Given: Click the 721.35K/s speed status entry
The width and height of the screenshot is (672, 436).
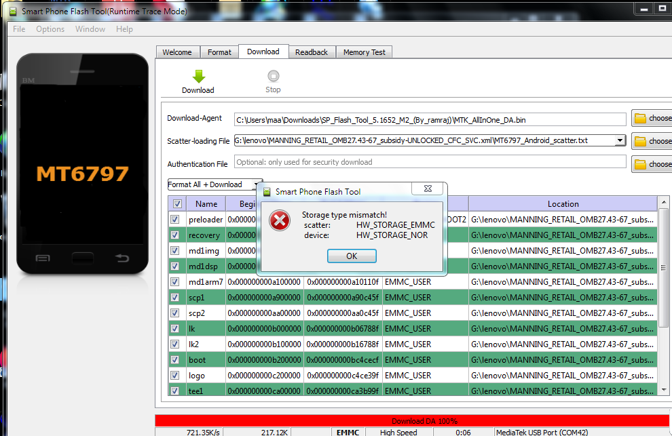Looking at the screenshot, I should pos(203,433).
